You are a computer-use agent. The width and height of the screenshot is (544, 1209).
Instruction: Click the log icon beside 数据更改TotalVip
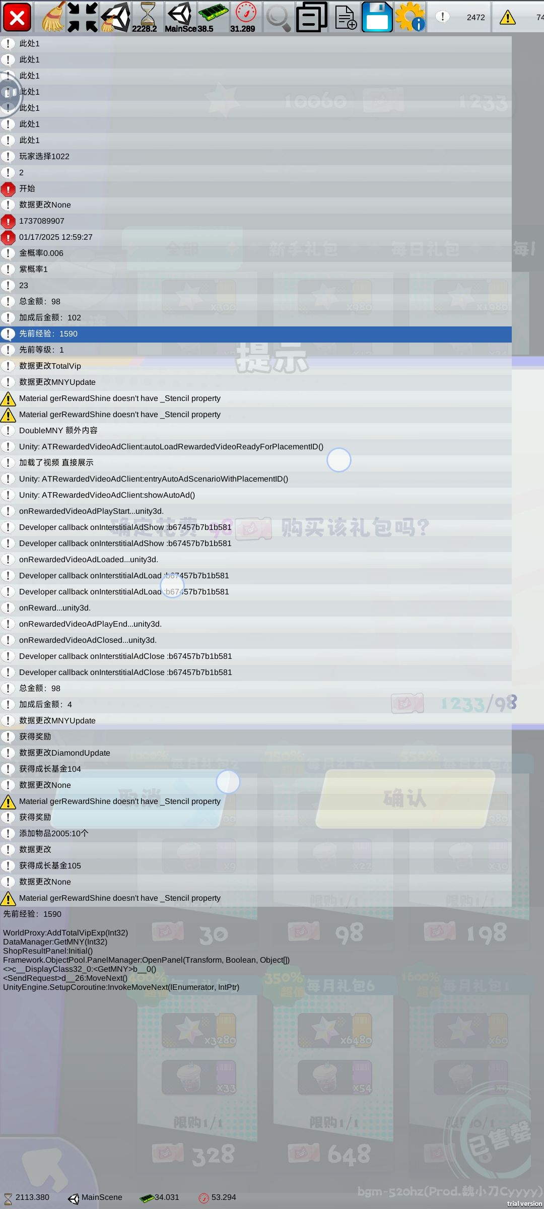click(8, 366)
